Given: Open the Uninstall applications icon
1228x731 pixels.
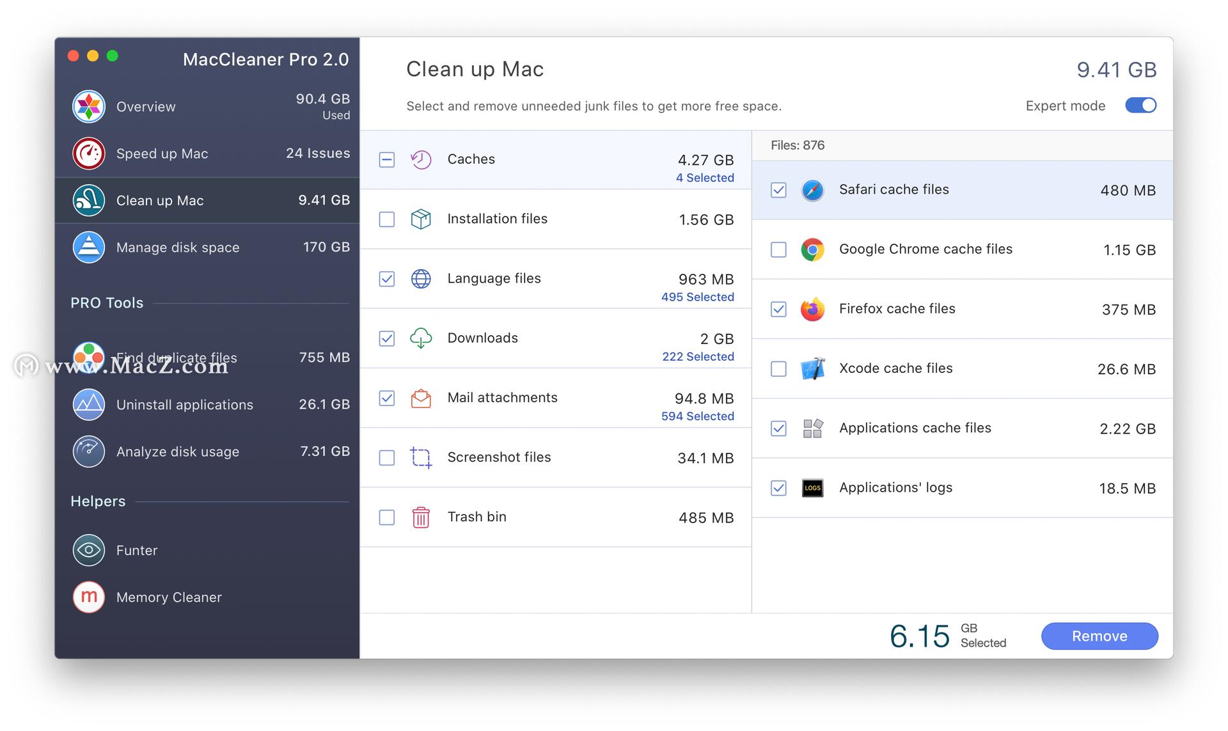Looking at the screenshot, I should [88, 405].
